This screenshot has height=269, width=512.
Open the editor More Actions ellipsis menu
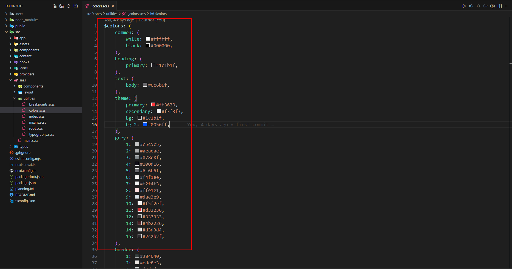coord(507,6)
